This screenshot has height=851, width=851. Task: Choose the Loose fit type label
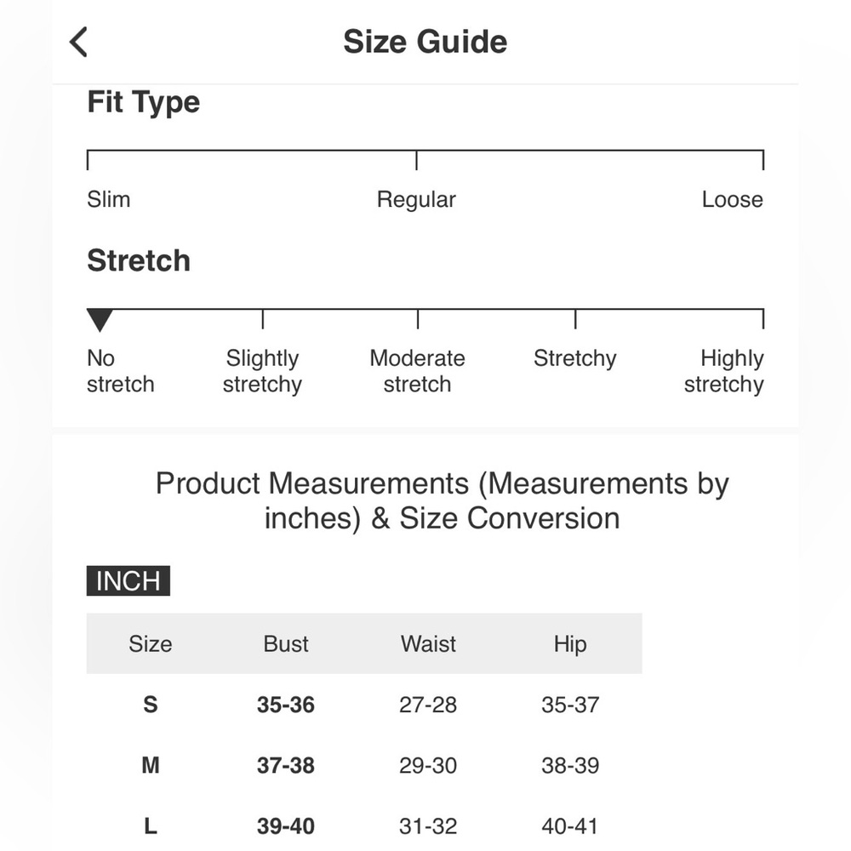[x=732, y=199]
